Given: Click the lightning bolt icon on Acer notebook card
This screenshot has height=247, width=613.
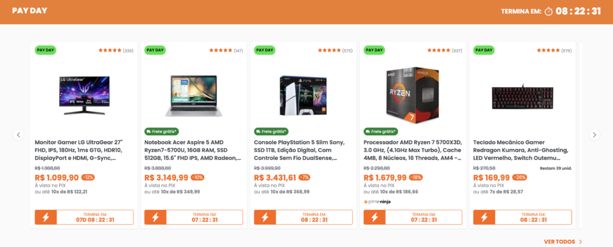Looking at the screenshot, I should [155, 217].
